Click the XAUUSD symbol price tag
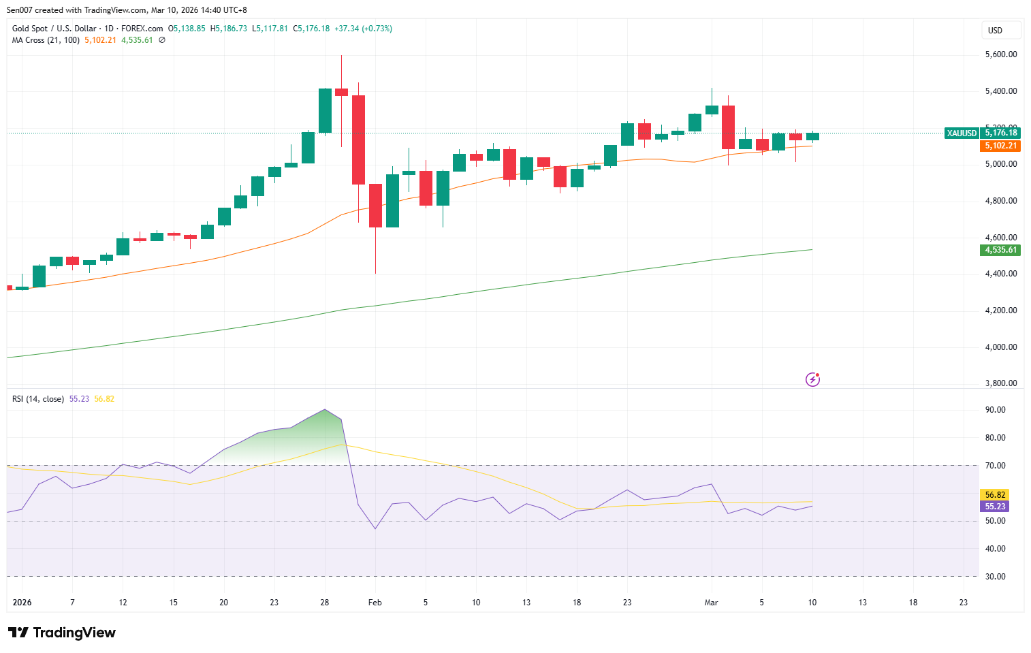Image resolution: width=1031 pixels, height=653 pixels. click(x=962, y=133)
